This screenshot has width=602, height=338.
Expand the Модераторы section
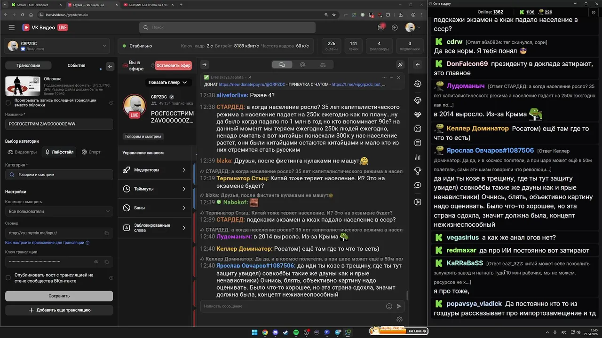click(x=155, y=170)
